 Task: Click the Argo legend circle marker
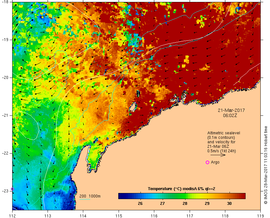[x=208, y=162]
